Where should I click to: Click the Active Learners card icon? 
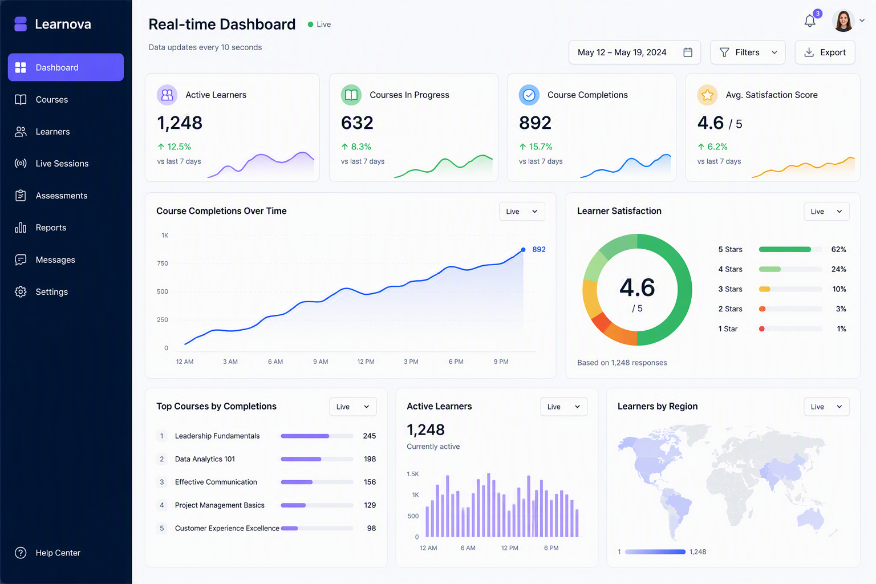coord(167,95)
